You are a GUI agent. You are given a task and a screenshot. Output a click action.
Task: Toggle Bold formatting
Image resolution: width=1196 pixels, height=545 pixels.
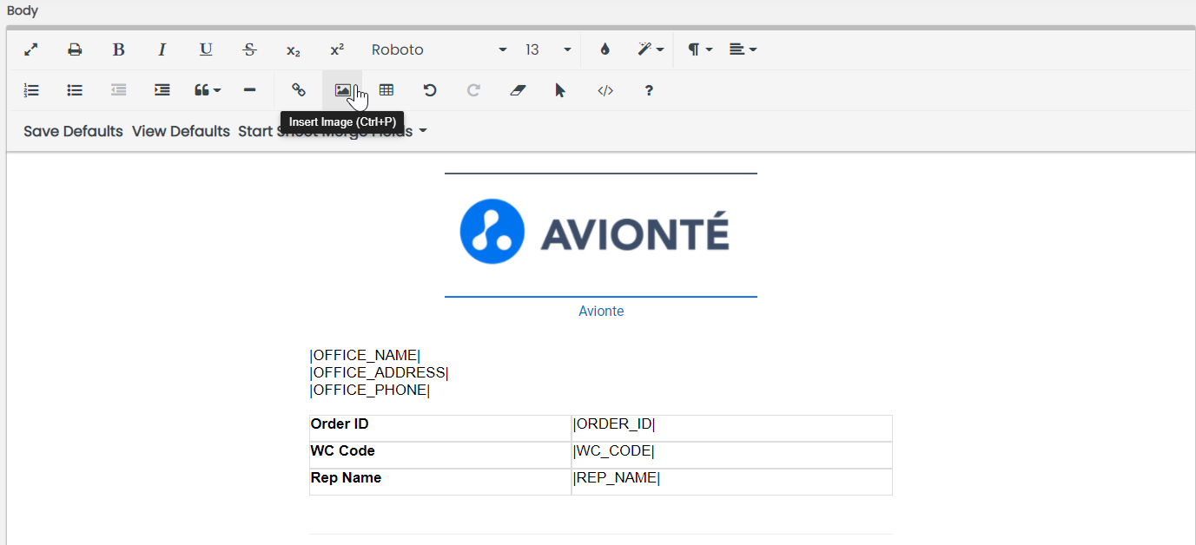[119, 50]
